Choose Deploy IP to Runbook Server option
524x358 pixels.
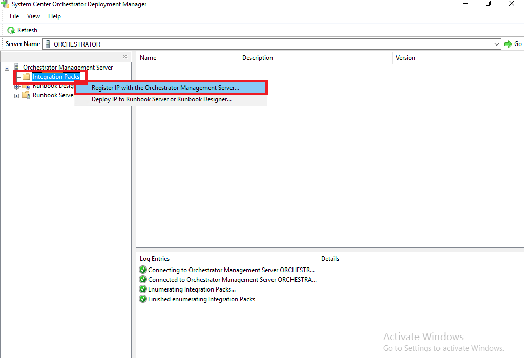click(161, 99)
